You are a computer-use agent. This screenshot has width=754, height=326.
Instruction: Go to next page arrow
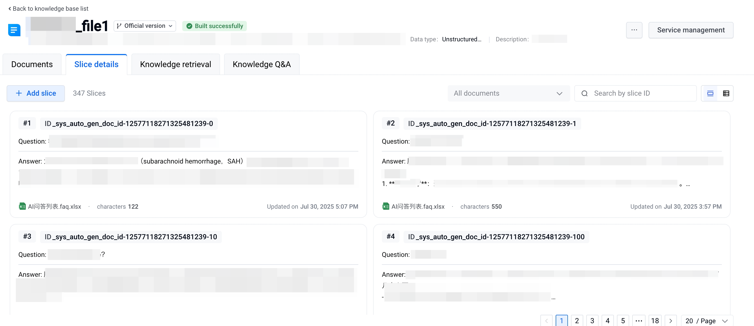[671, 321]
